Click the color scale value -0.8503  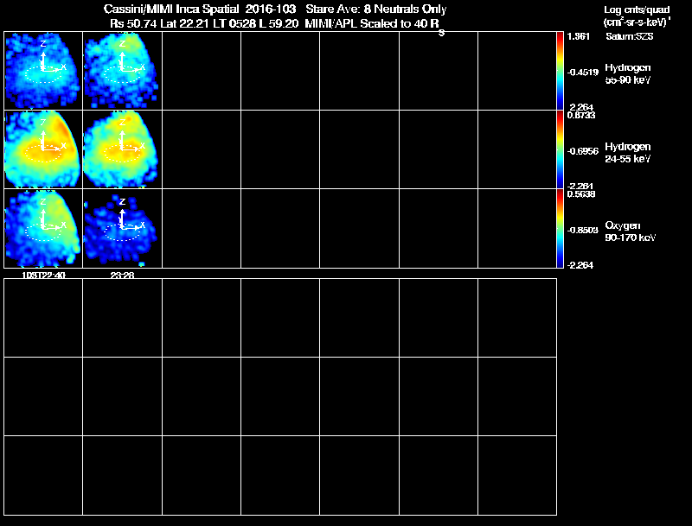click(582, 230)
